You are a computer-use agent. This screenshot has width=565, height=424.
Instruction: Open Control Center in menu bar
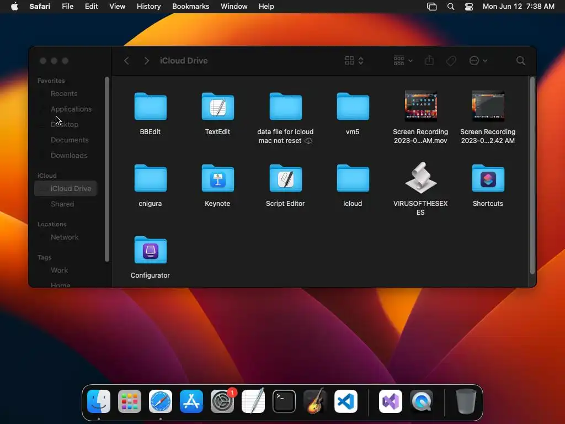coord(469,7)
